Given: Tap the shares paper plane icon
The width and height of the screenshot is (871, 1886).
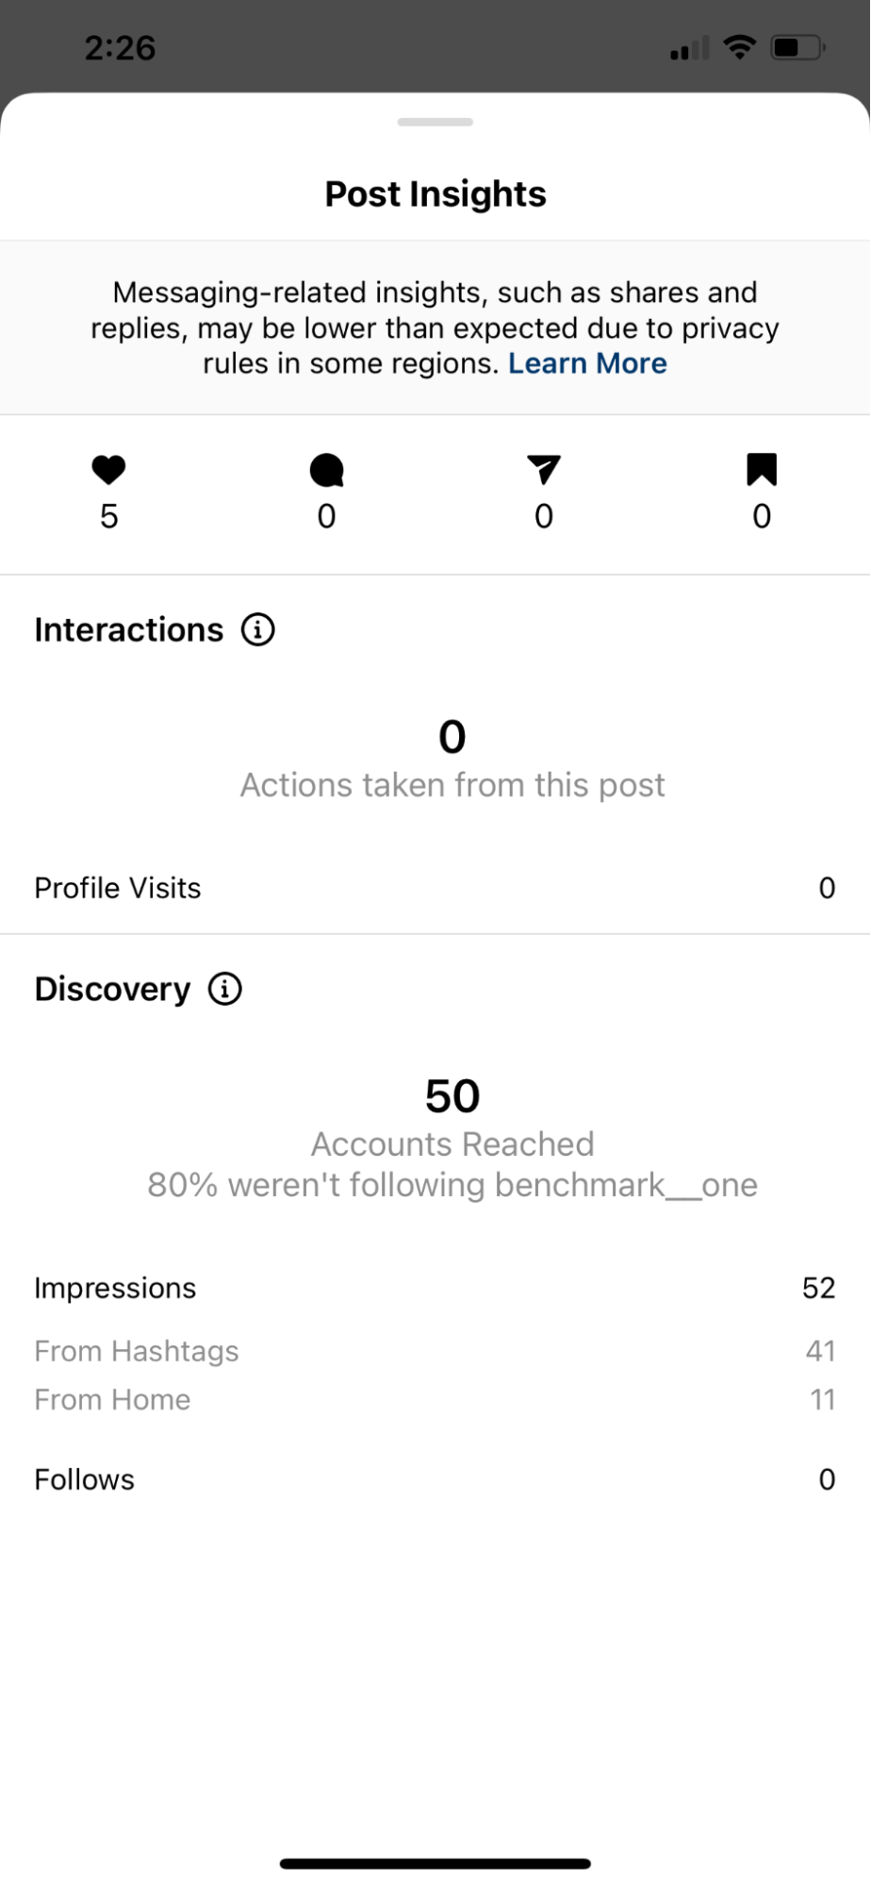Looking at the screenshot, I should (x=544, y=469).
